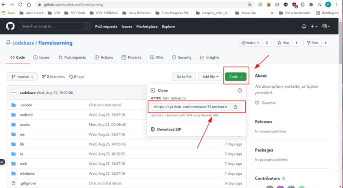
Task: Open user avatar menu in GitHub header
Action: pos(326,27)
